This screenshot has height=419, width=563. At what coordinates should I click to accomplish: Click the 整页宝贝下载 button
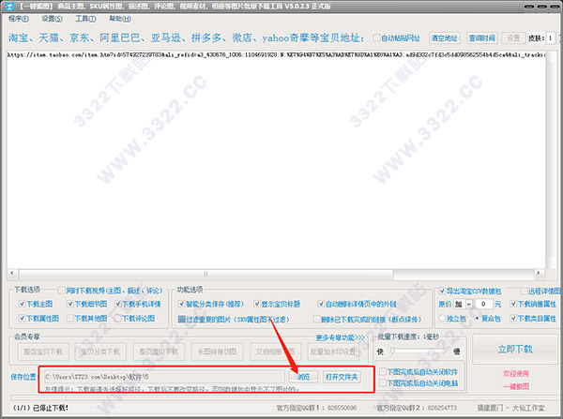(159, 352)
